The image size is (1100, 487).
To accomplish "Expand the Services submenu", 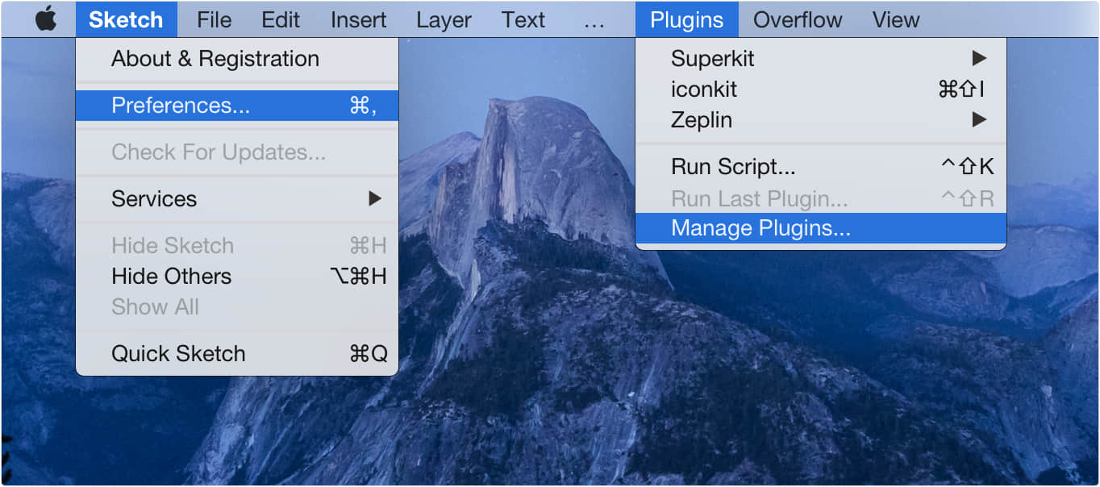I will point(237,199).
